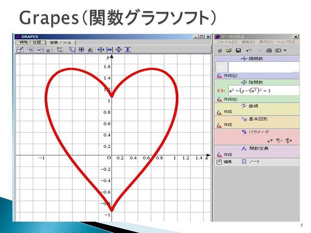
Task: Click the 陽関数 section header
Action: click(x=257, y=59)
